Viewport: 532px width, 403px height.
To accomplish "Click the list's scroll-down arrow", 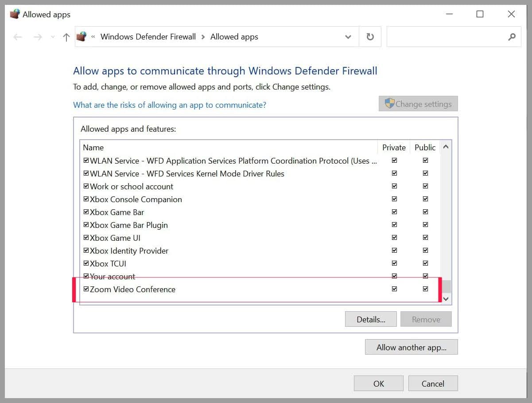I will pyautogui.click(x=446, y=299).
